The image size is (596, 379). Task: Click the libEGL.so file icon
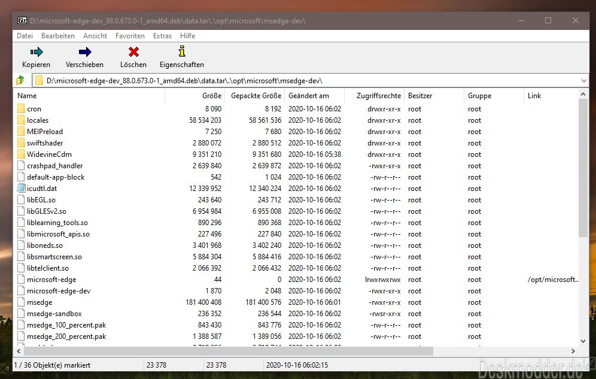tap(21, 199)
